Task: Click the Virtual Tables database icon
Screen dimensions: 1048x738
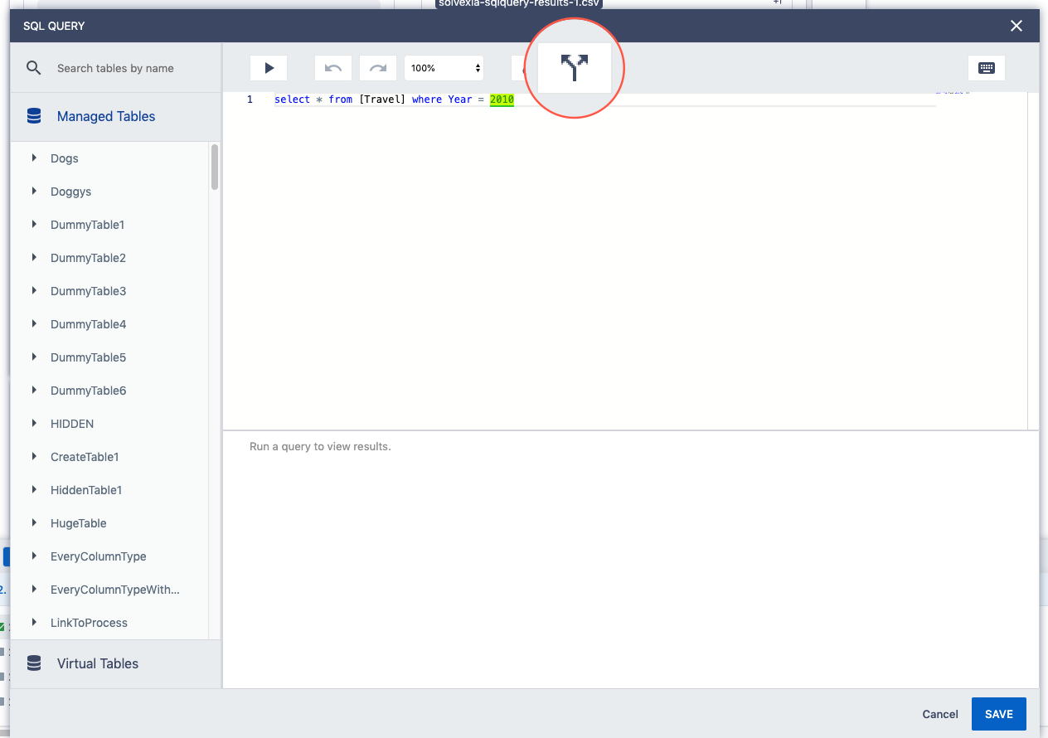Action: (x=34, y=663)
